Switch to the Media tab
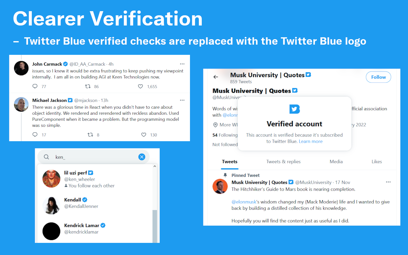The image size is (408, 255). click(x=336, y=162)
